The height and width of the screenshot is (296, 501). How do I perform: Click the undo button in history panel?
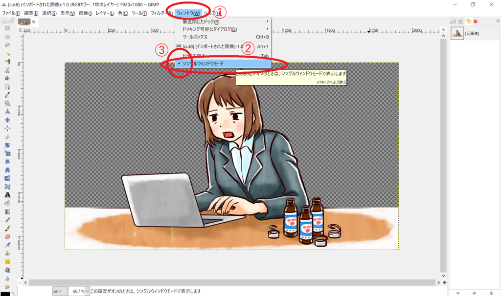(x=458, y=293)
